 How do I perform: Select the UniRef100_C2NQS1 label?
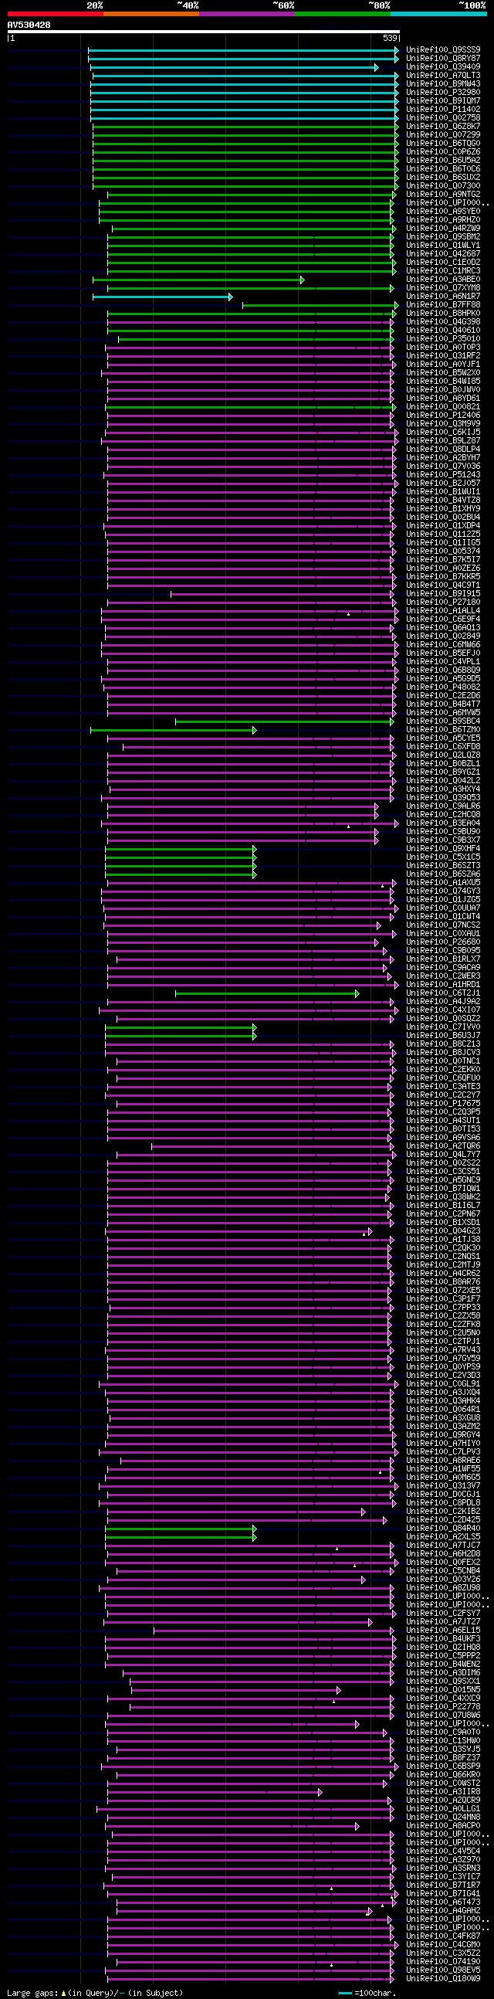coord(443,1257)
